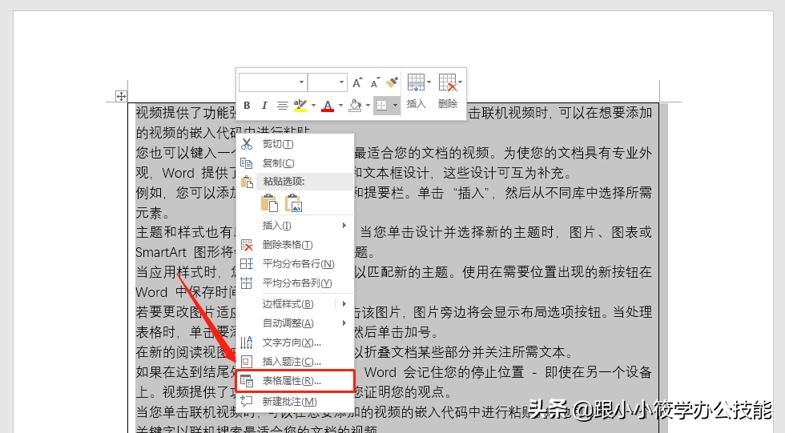The width and height of the screenshot is (785, 433).
Task: Expand the borders dropdown arrow
Action: [x=395, y=106]
